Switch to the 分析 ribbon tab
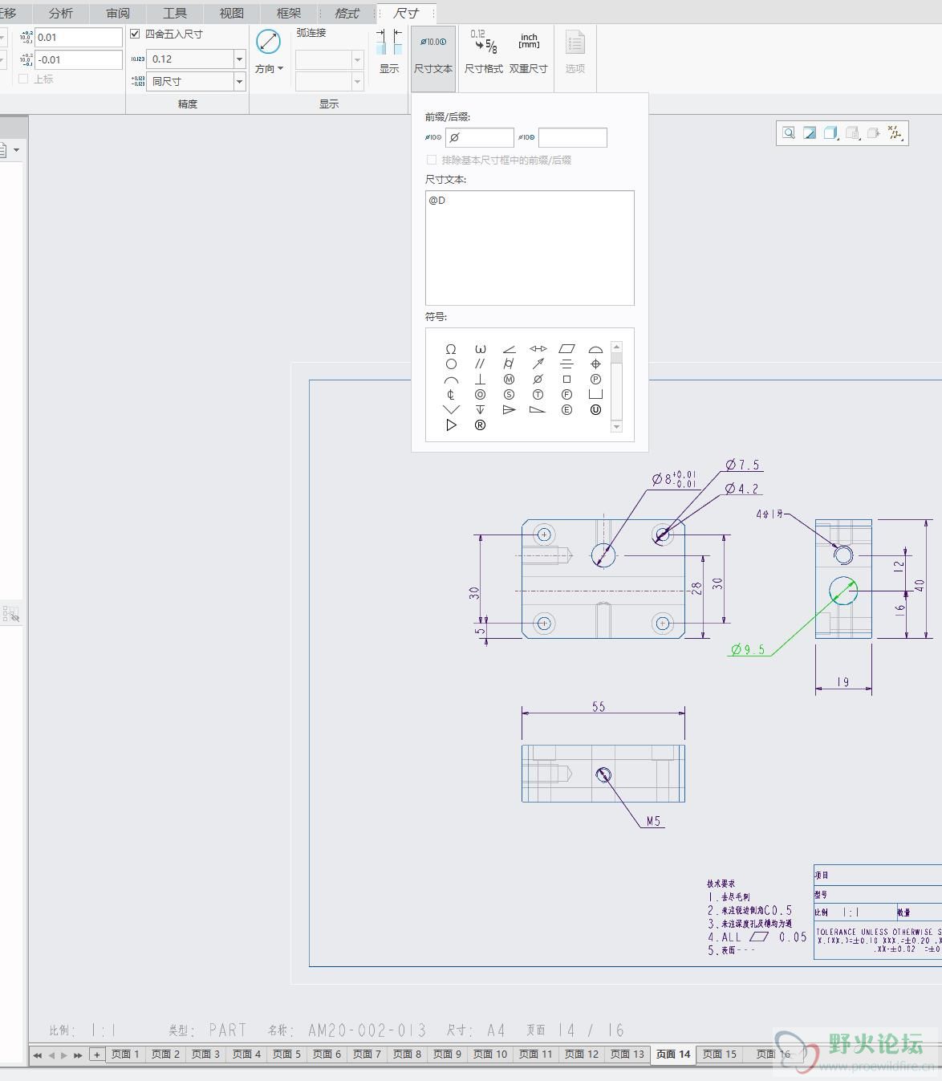Image resolution: width=942 pixels, height=1081 pixels. point(61,13)
